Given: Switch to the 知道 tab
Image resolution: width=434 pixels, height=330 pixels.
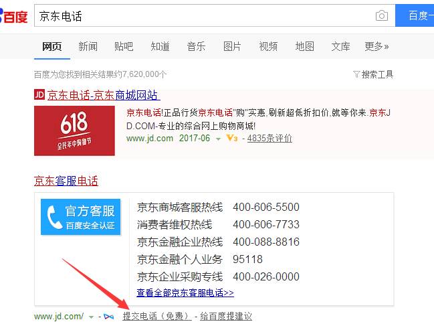Looking at the screenshot, I should point(160,46).
